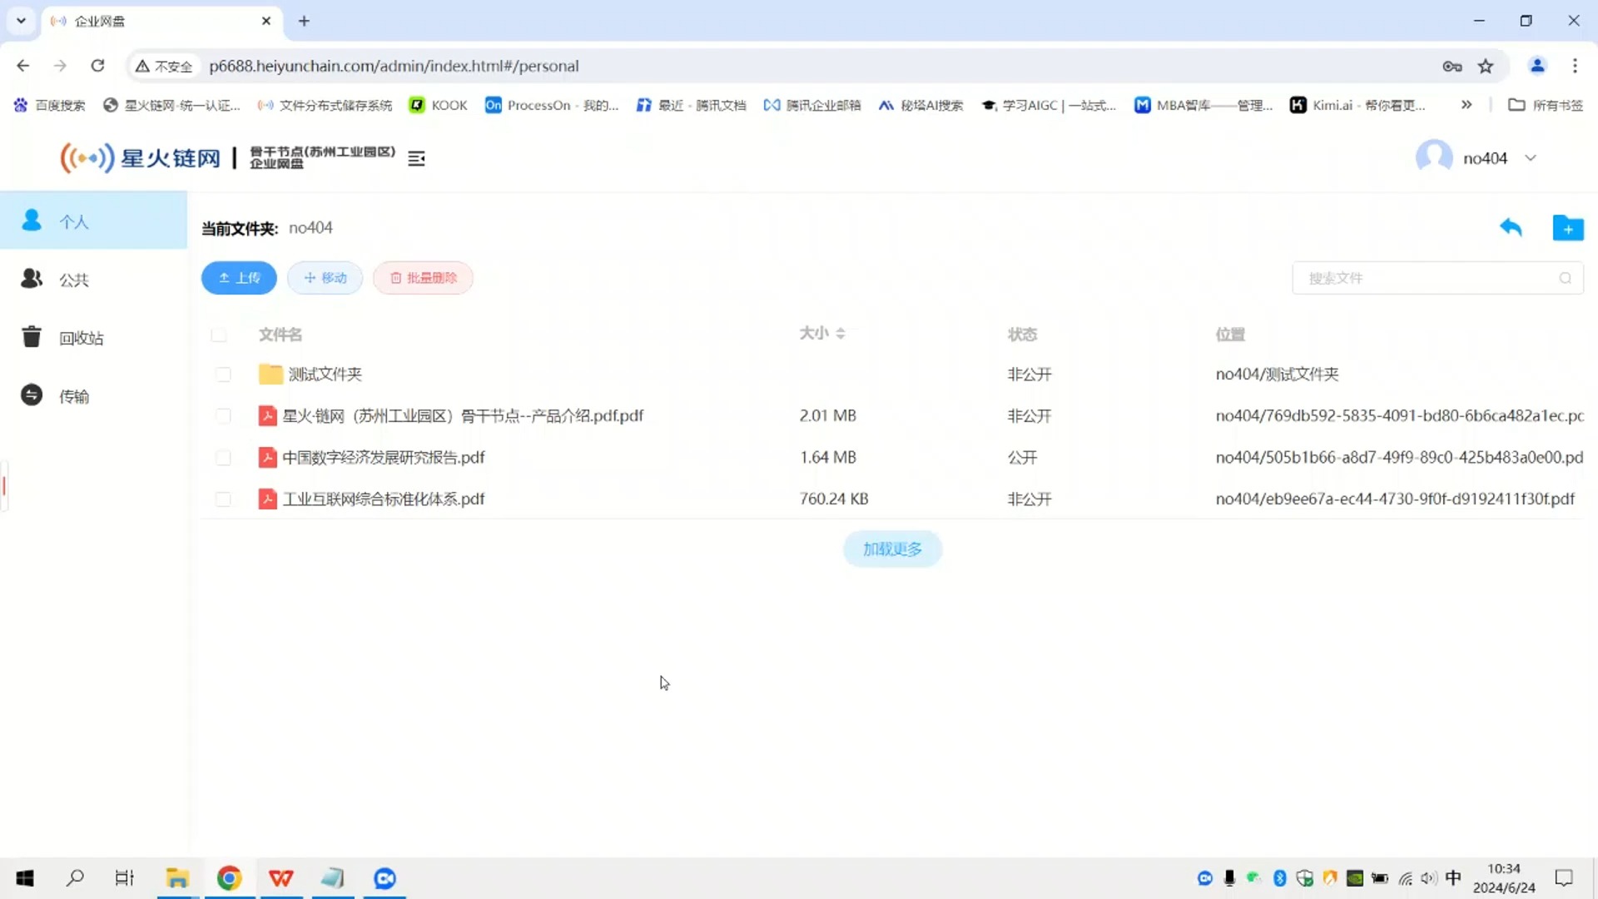
Task: Click the browser address bar URL
Action: pyautogui.click(x=394, y=66)
